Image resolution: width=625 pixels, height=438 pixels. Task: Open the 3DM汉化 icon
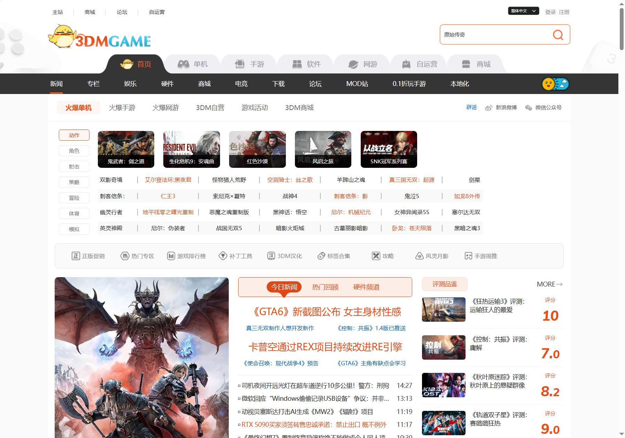tap(271, 256)
